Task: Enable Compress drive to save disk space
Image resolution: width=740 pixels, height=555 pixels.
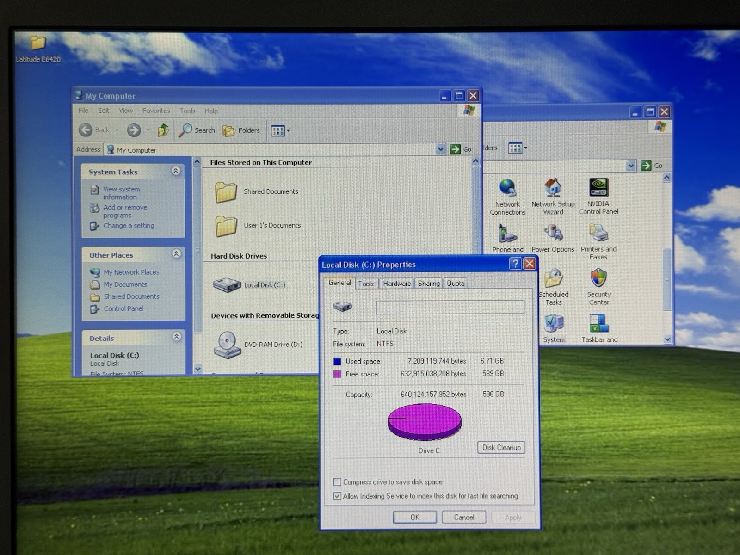Action: coord(337,482)
